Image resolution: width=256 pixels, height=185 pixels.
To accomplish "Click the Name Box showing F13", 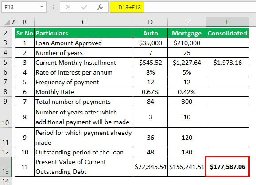I will click(24, 7).
